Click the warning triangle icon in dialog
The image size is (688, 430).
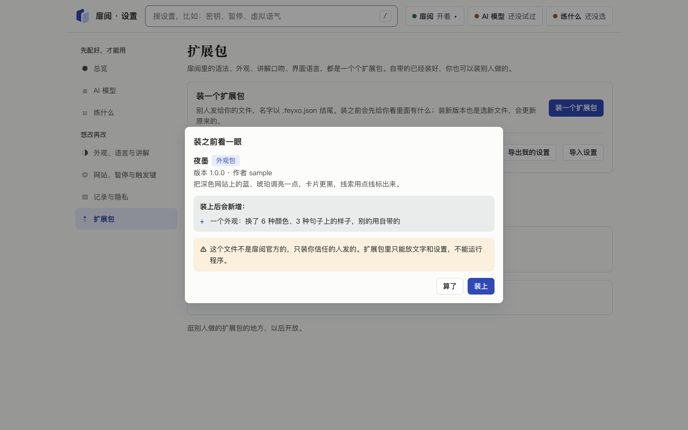(x=203, y=249)
